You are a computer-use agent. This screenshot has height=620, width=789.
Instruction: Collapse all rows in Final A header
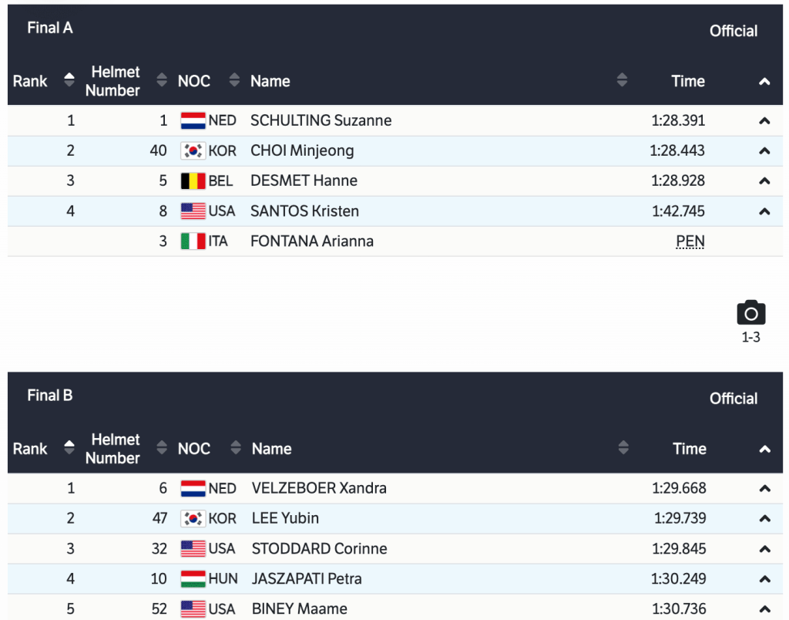[764, 82]
